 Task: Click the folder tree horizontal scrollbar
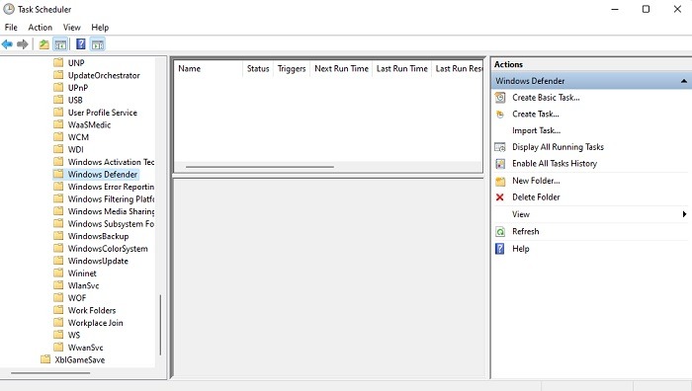[50, 373]
